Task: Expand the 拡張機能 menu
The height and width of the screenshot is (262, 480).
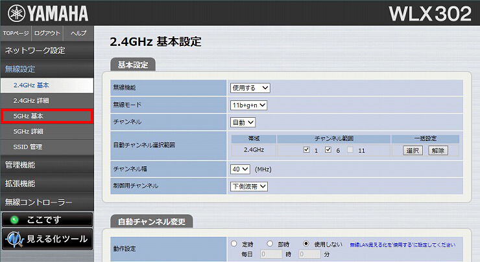Action: coord(47,184)
